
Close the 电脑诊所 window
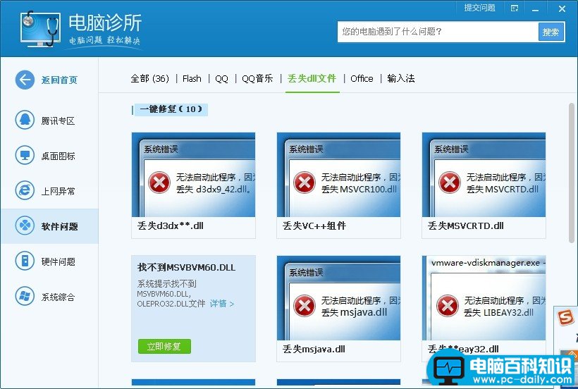[562, 9]
